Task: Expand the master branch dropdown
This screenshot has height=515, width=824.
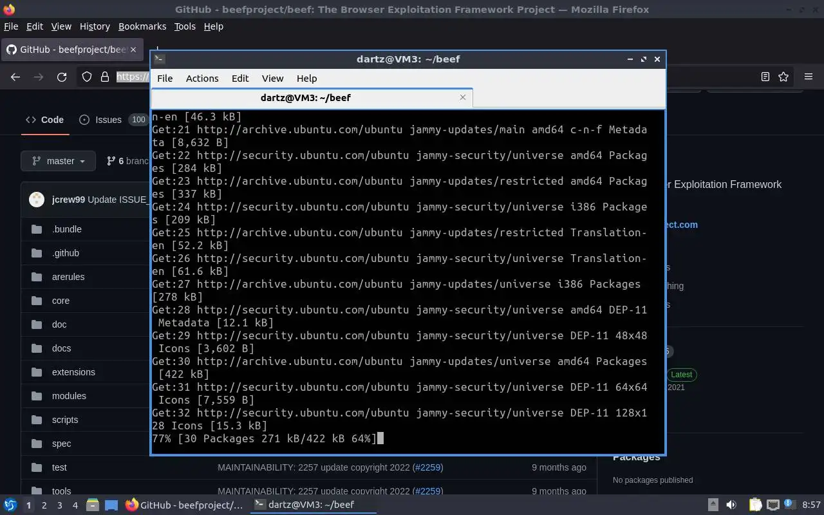Action: tap(59, 161)
